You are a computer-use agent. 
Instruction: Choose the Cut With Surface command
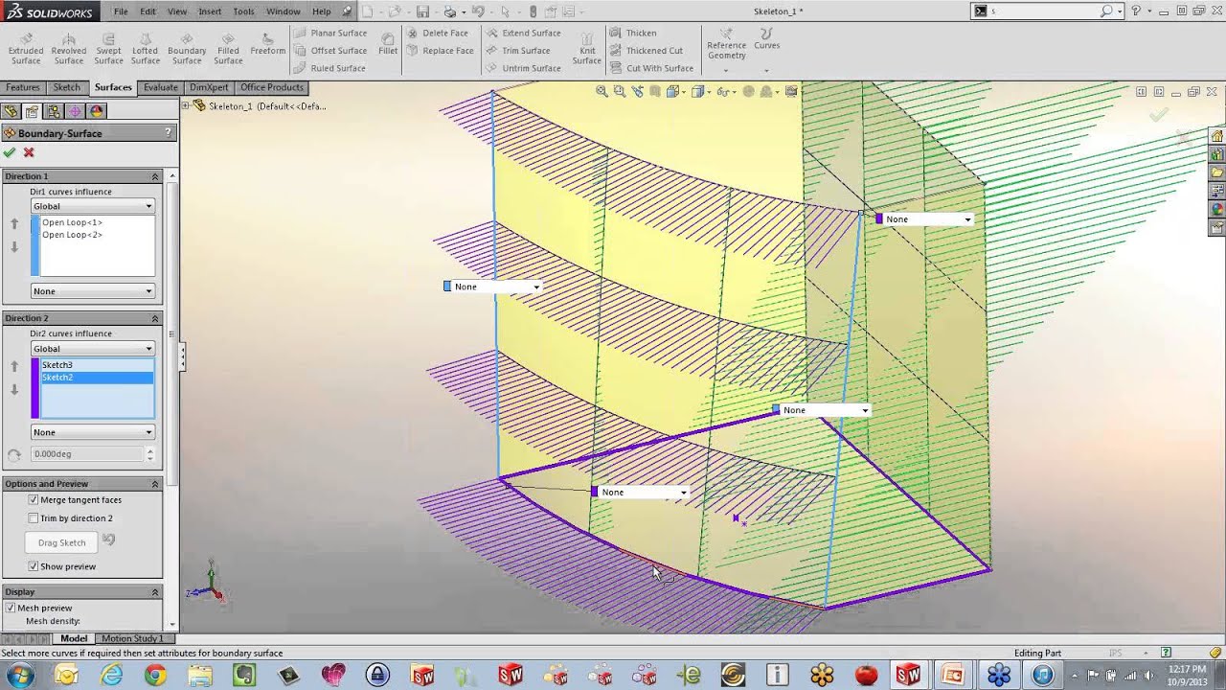[x=651, y=68]
